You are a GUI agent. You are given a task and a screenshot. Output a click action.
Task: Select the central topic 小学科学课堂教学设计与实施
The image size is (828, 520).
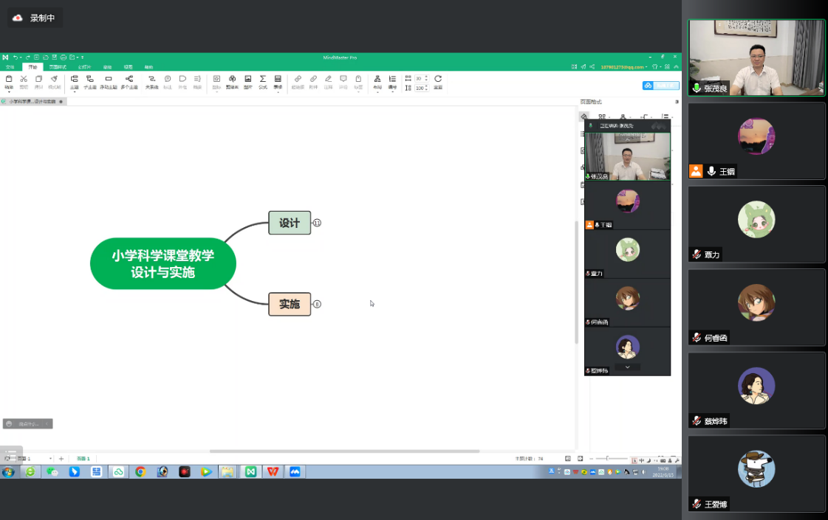tap(162, 263)
